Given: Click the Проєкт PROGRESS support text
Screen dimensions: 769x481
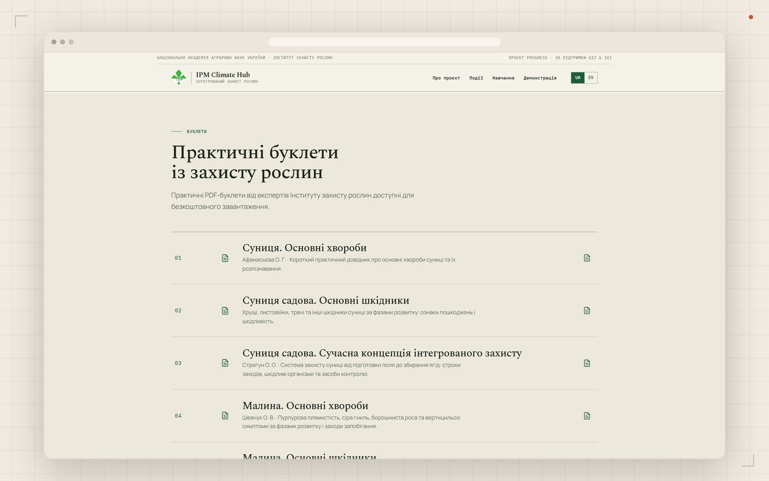Looking at the screenshot, I should (560, 58).
